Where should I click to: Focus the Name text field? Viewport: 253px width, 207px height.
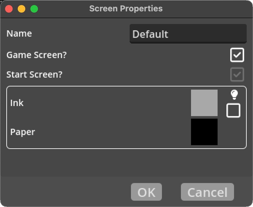(x=188, y=34)
